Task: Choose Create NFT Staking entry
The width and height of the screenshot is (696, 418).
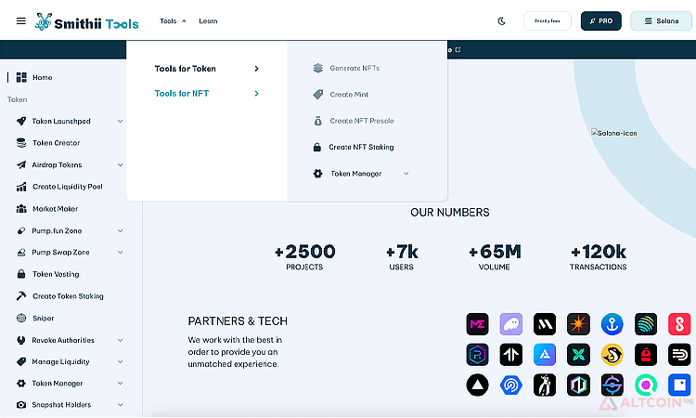Action: [361, 147]
